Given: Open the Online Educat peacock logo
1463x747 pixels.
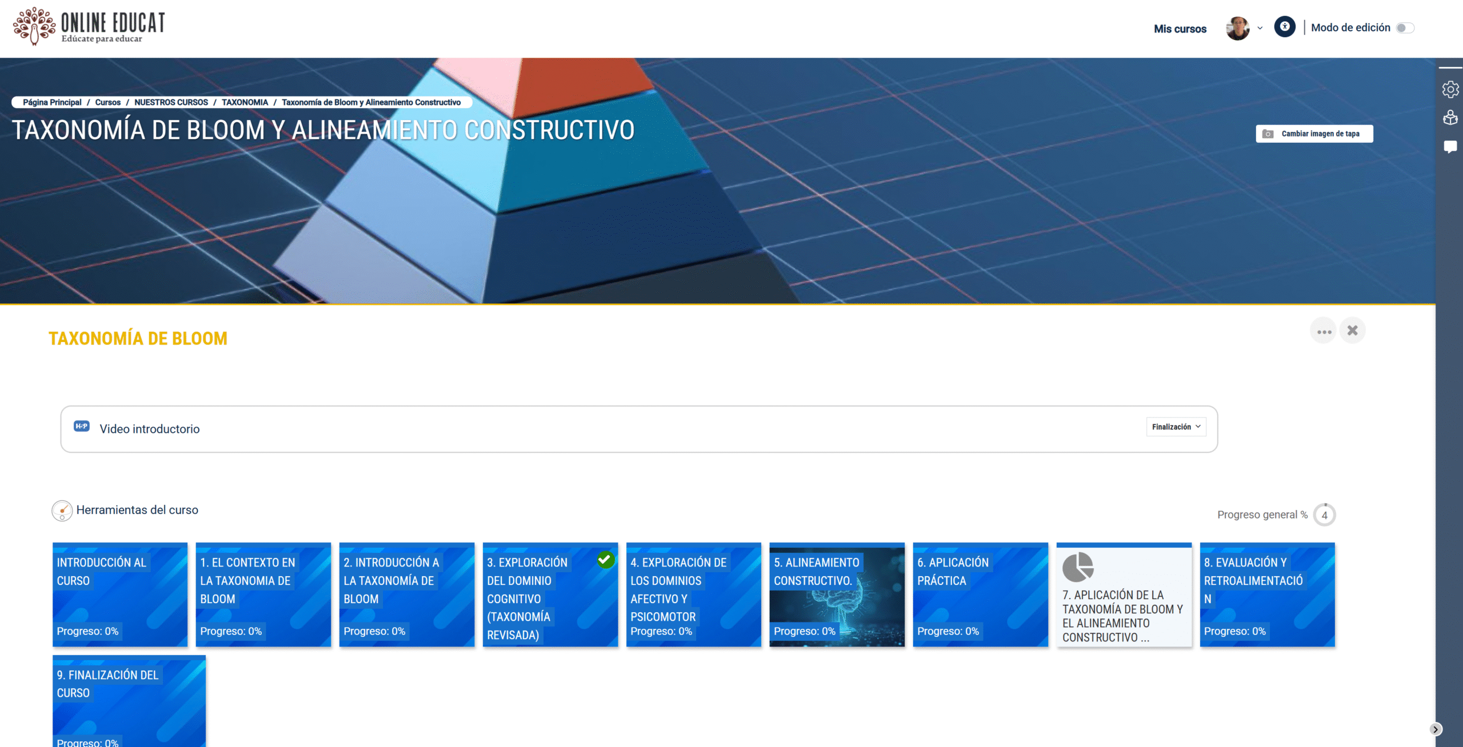Looking at the screenshot, I should [x=35, y=26].
